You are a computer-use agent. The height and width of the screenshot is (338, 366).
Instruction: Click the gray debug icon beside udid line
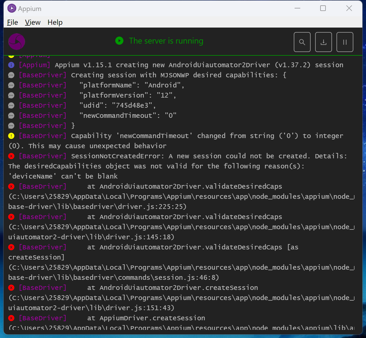[11, 105]
